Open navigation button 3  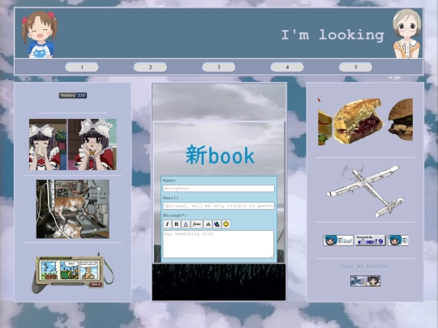click(219, 67)
